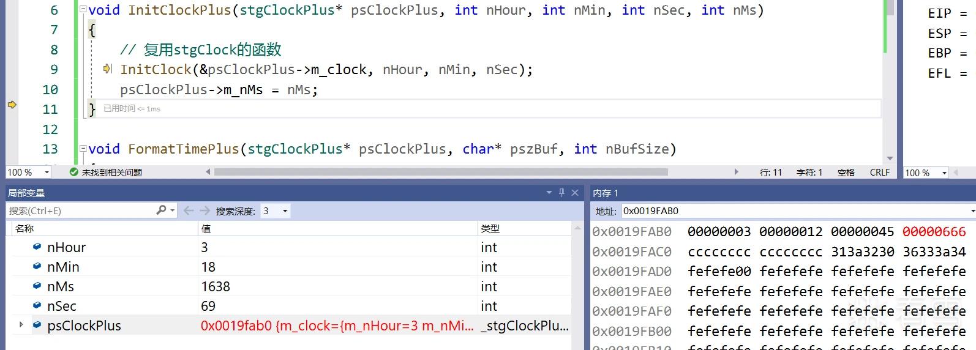Expand the psClockPlus variable tree node
Image resolution: width=976 pixels, height=350 pixels.
[21, 325]
